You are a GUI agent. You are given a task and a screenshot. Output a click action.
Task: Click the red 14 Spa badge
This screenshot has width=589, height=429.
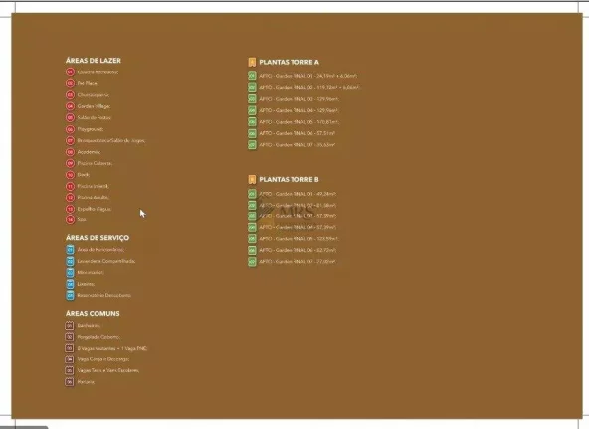point(70,219)
